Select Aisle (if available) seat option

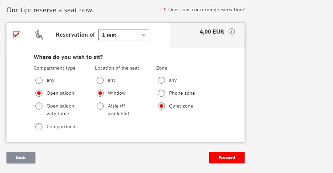coord(100,106)
